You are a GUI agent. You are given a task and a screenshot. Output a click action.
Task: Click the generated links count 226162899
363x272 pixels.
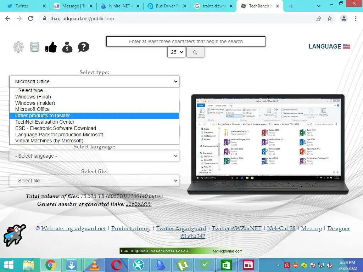139,204
